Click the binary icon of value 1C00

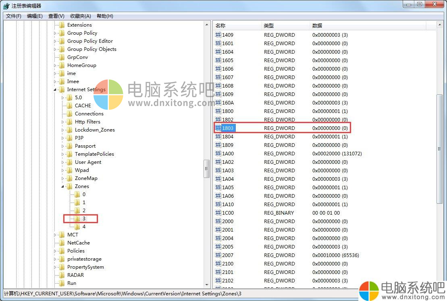coord(218,213)
